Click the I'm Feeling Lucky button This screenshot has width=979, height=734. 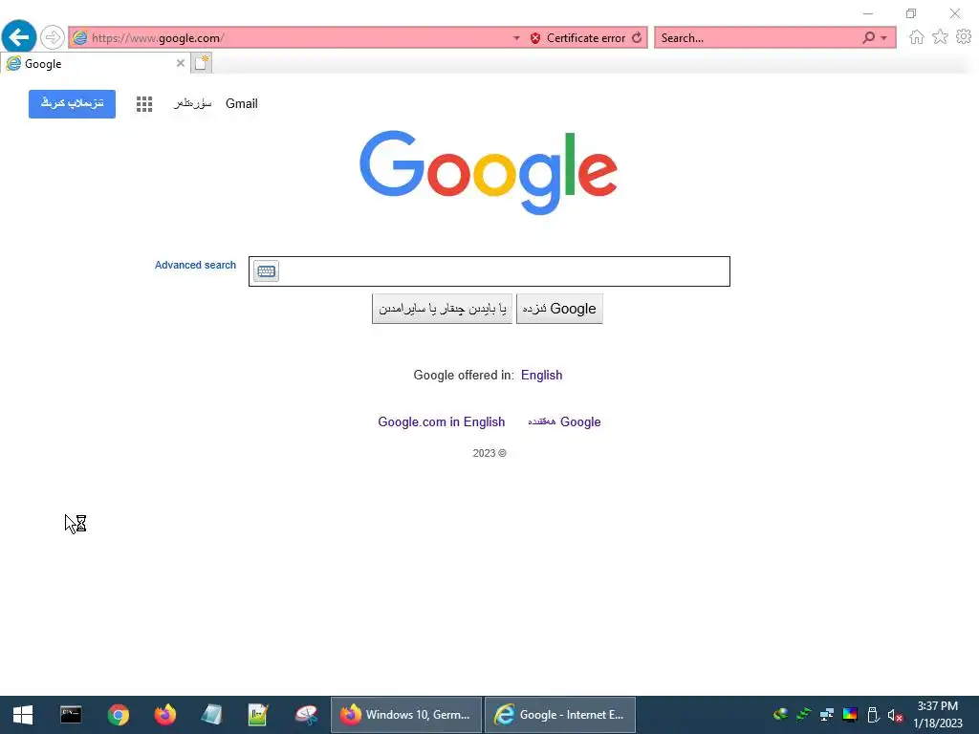442,309
